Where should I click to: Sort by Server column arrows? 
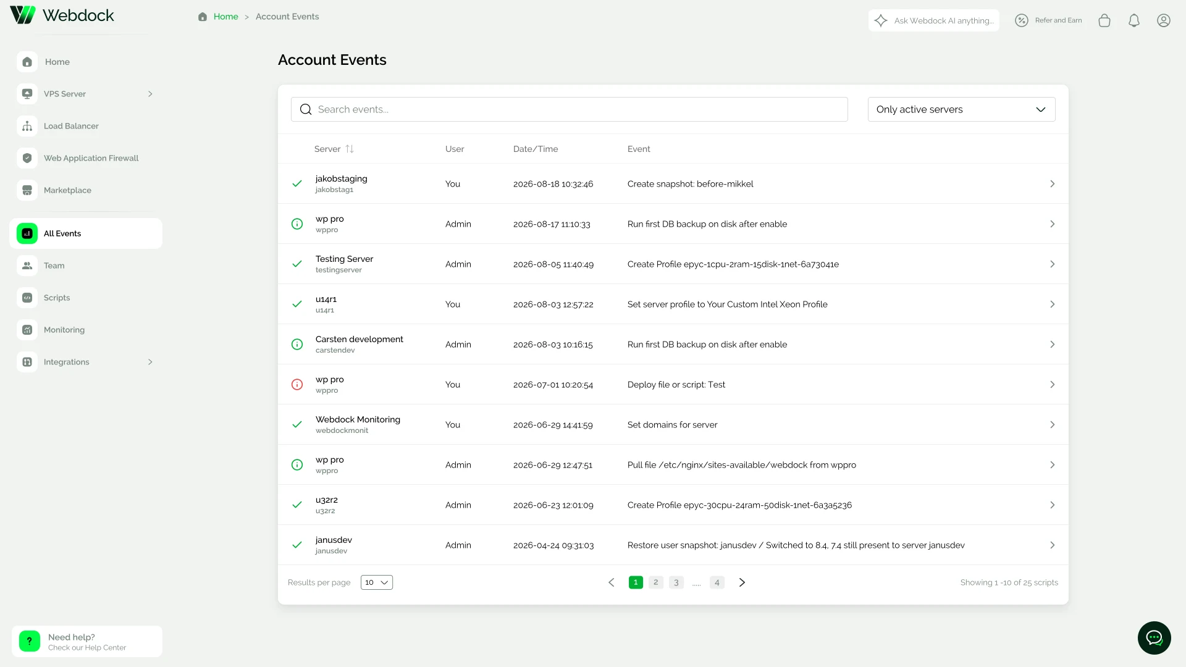pyautogui.click(x=350, y=149)
